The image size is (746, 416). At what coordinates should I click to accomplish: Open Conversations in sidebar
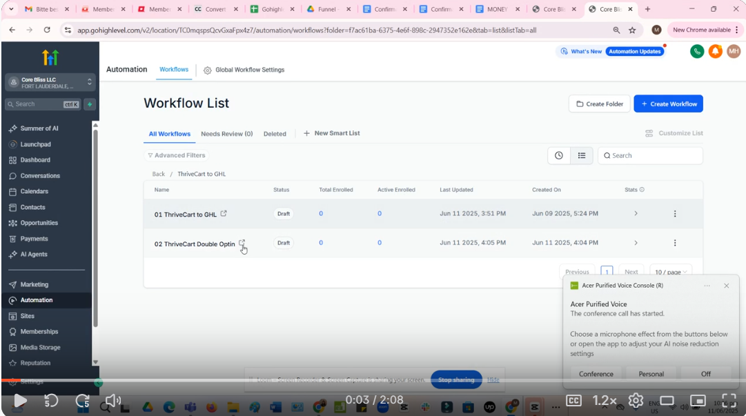click(40, 175)
